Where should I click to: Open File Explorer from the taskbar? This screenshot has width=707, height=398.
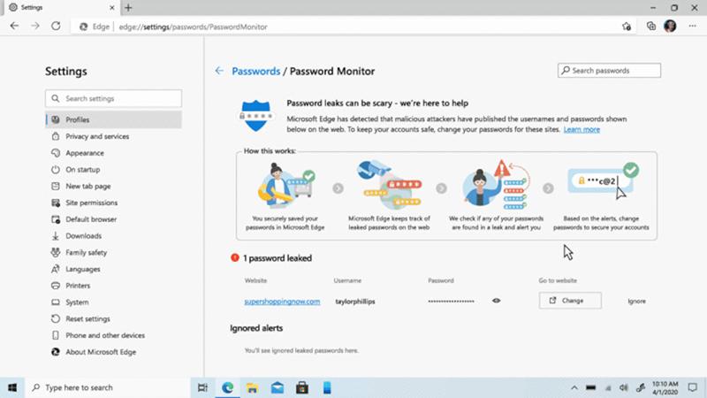coord(252,387)
